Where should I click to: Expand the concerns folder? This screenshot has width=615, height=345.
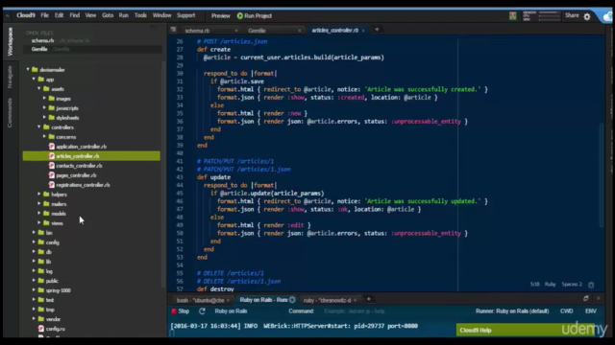point(44,137)
